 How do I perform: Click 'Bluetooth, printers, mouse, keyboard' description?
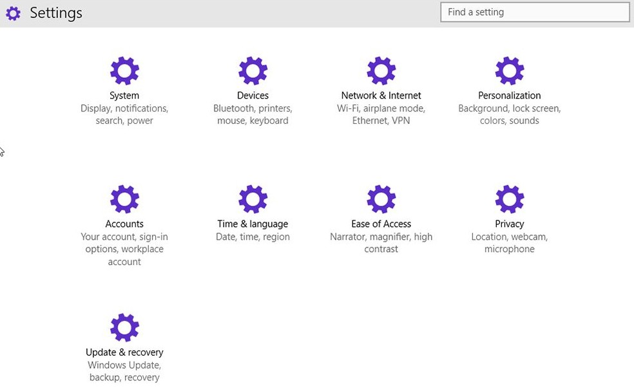point(253,115)
